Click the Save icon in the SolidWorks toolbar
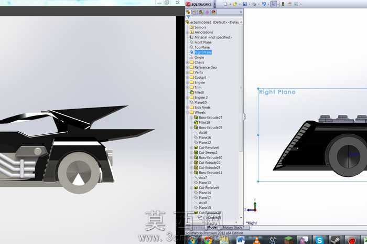Image resolution: width=367 pixels, height=244 pixels. [x=245, y=4]
